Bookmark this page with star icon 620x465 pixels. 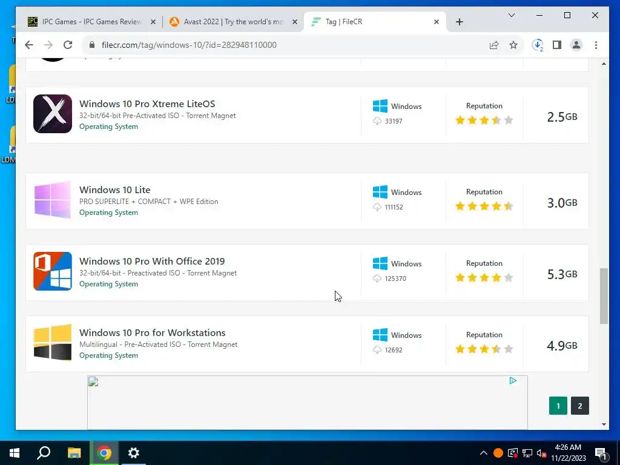tap(513, 45)
